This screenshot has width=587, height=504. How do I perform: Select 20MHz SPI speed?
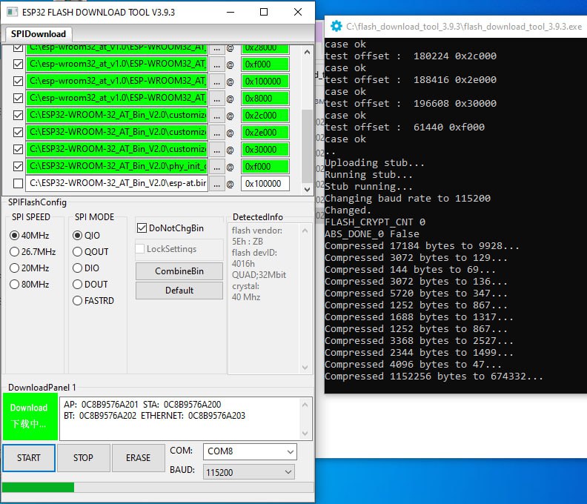click(14, 268)
